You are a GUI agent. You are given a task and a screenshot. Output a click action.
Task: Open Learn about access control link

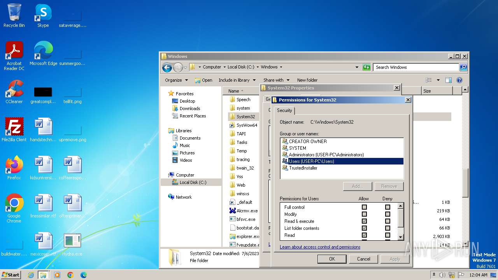click(320, 247)
